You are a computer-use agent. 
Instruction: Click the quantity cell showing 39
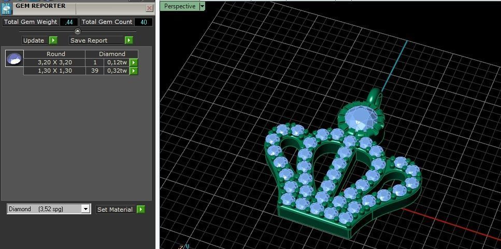(x=95, y=71)
